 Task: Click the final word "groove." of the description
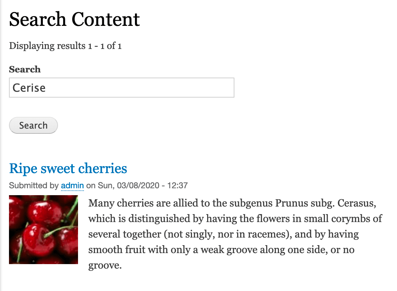click(x=105, y=265)
